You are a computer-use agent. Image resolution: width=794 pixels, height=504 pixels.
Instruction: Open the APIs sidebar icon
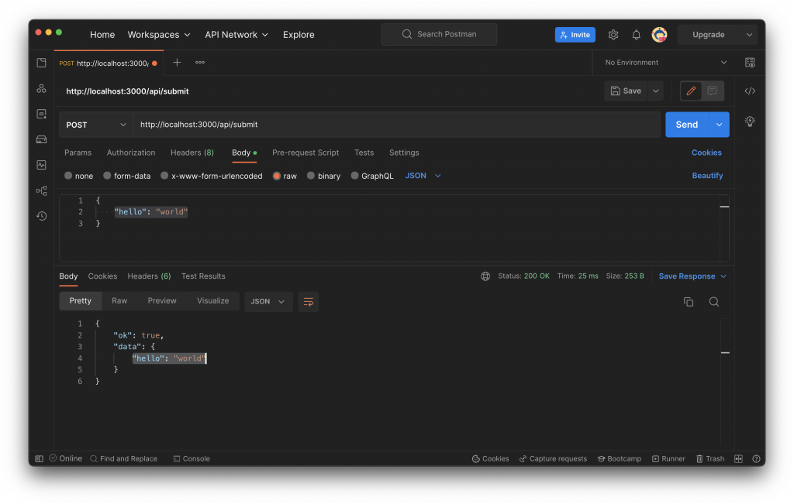coord(42,88)
